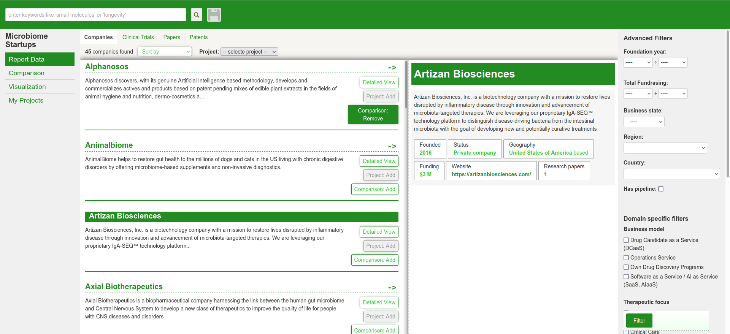Viewport: 730px width, 334px height.
Task: Open Foundation year end dropdown
Action: (673, 62)
